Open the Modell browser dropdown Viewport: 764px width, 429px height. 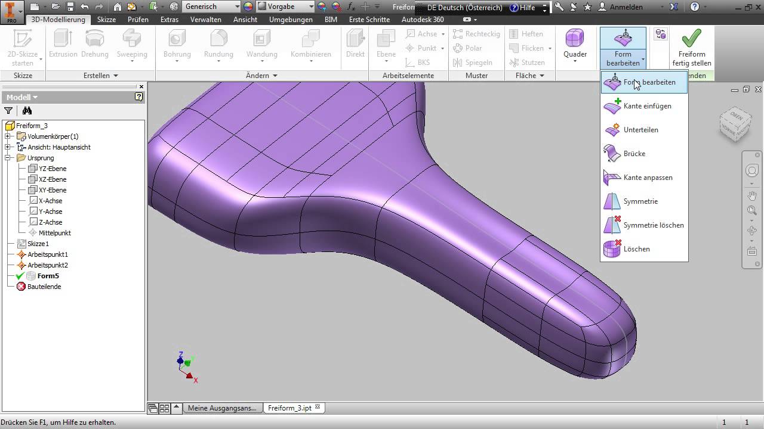(x=22, y=97)
